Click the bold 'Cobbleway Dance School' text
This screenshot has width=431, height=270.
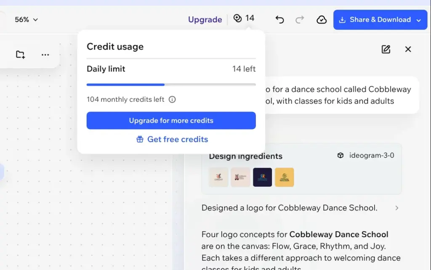[x=339, y=234]
